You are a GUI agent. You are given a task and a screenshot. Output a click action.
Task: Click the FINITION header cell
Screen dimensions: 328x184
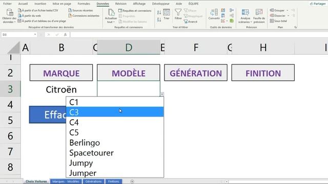[x=263, y=73]
